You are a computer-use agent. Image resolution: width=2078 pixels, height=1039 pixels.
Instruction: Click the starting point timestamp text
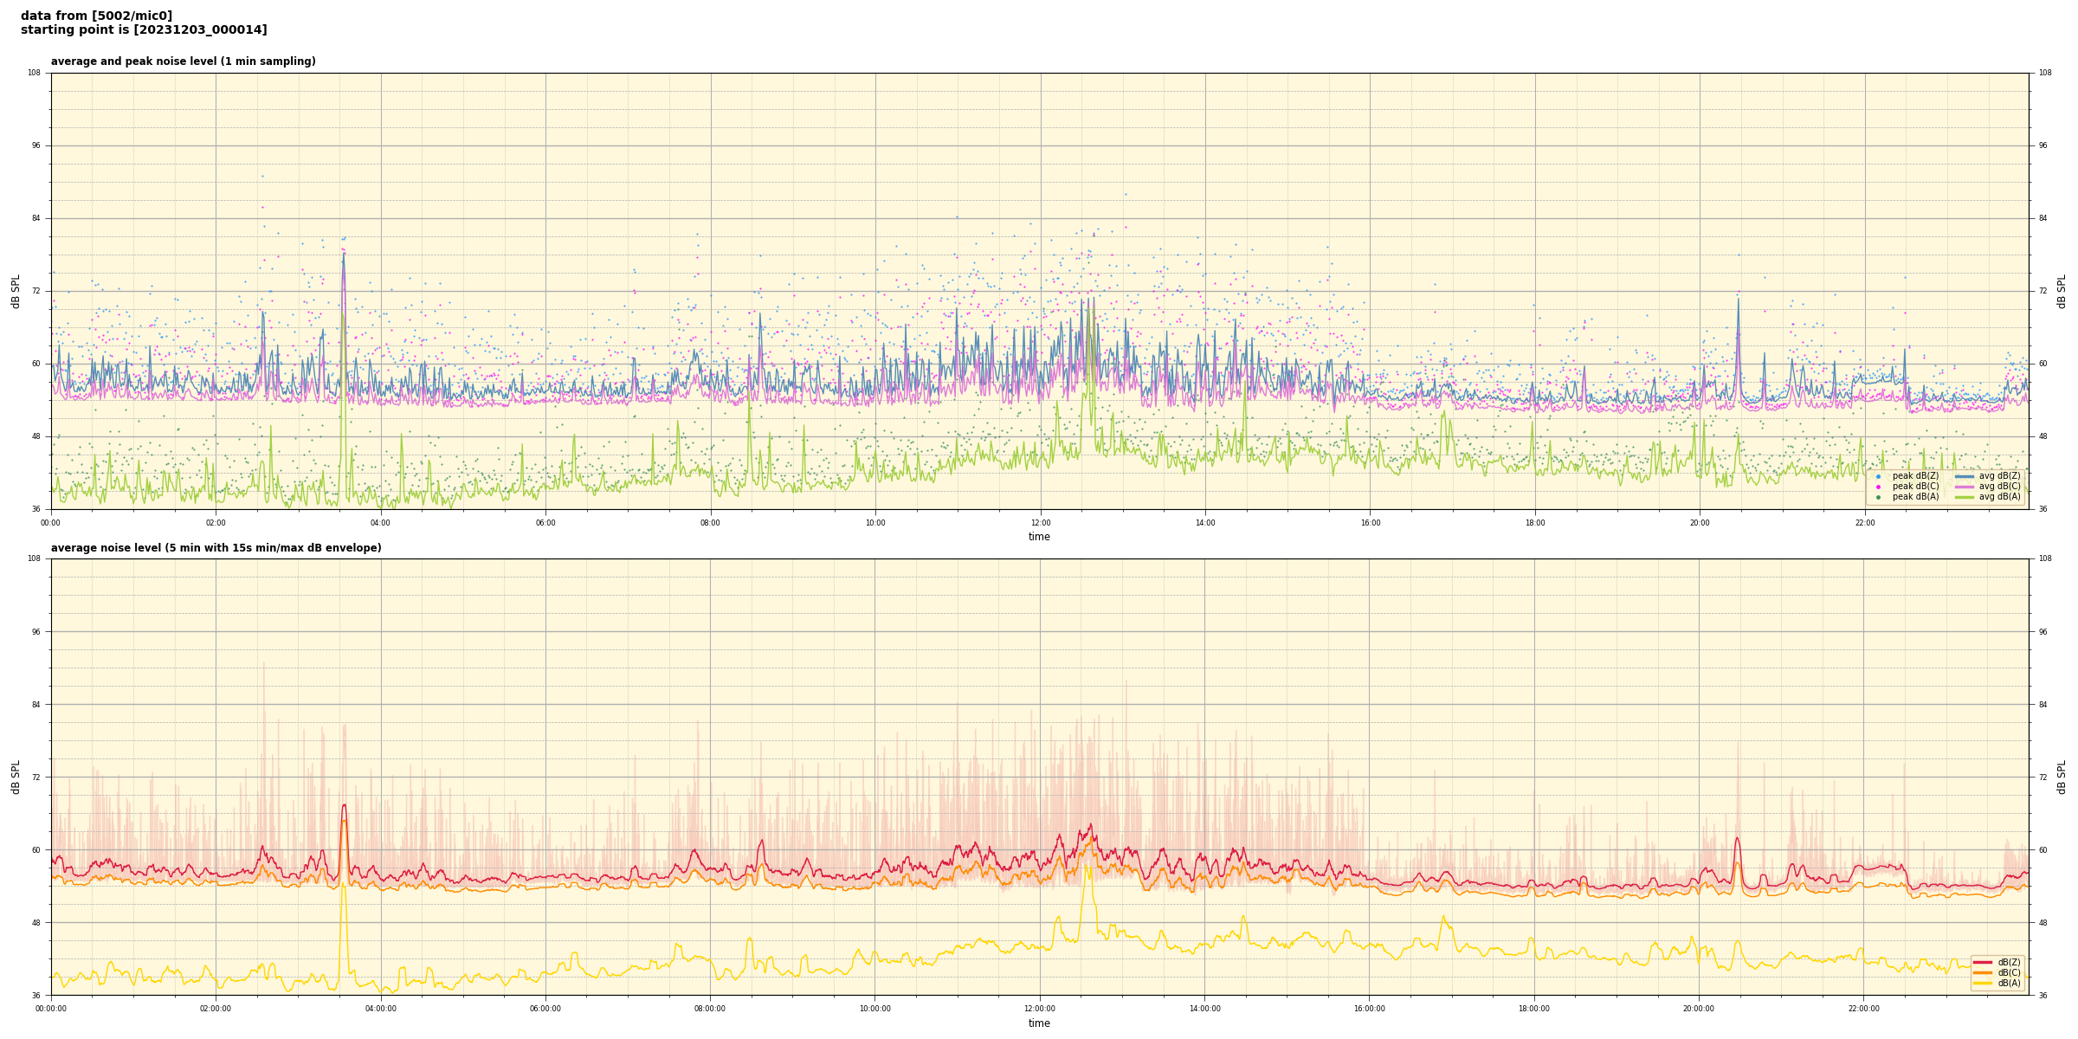coord(144,30)
